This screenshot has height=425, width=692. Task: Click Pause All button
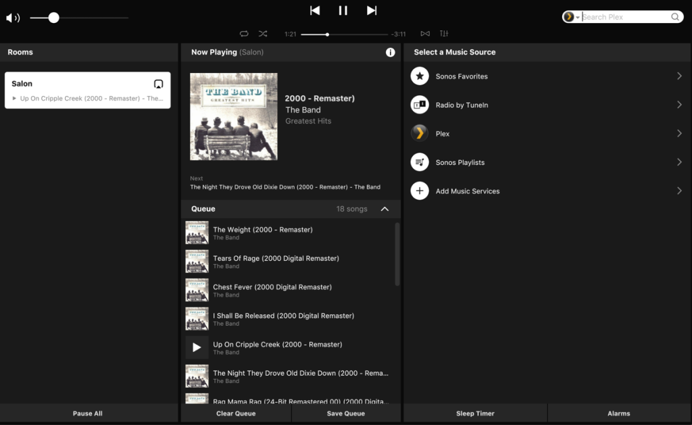(87, 414)
